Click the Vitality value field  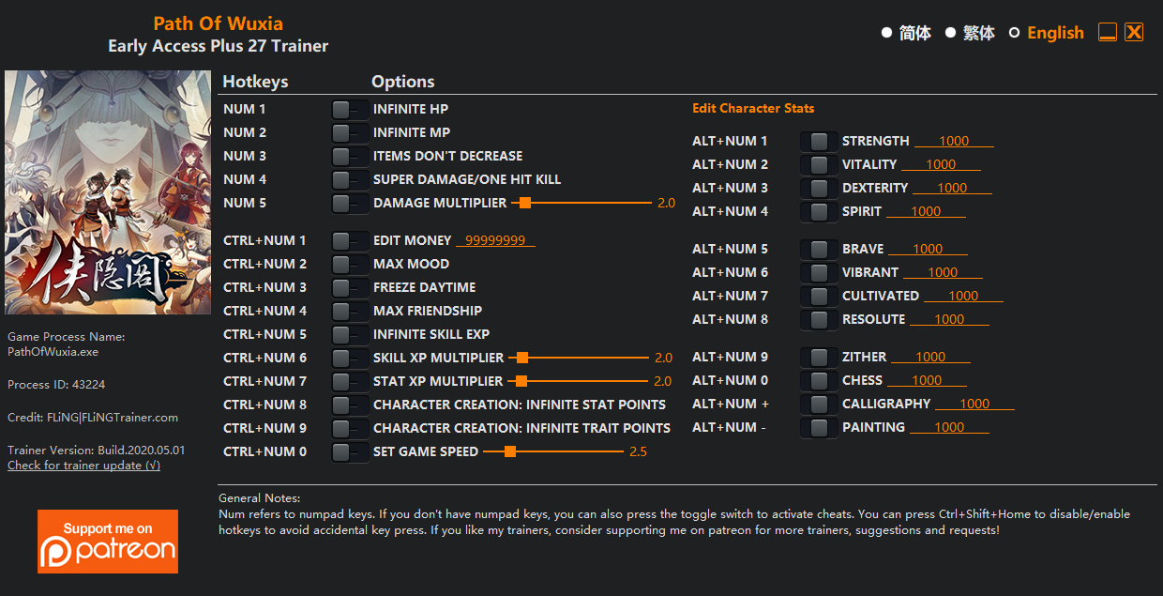pos(941,164)
